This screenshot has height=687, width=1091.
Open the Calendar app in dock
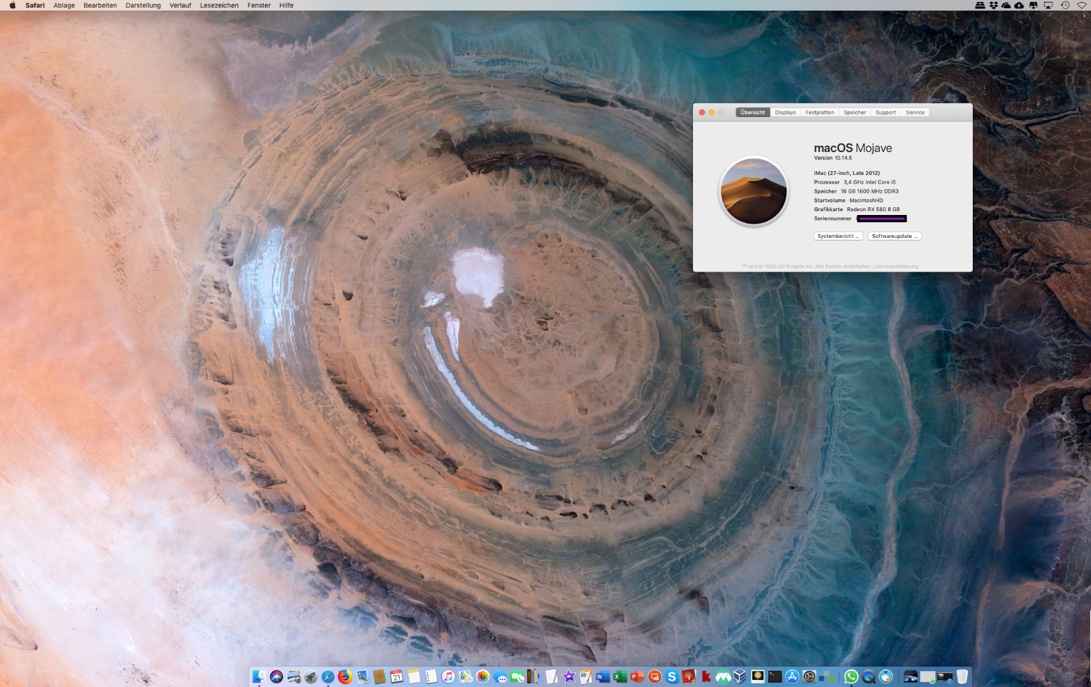coord(397,677)
